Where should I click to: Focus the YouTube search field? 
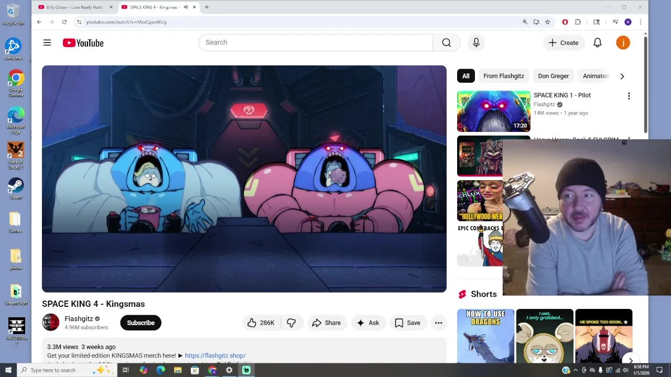[316, 42]
